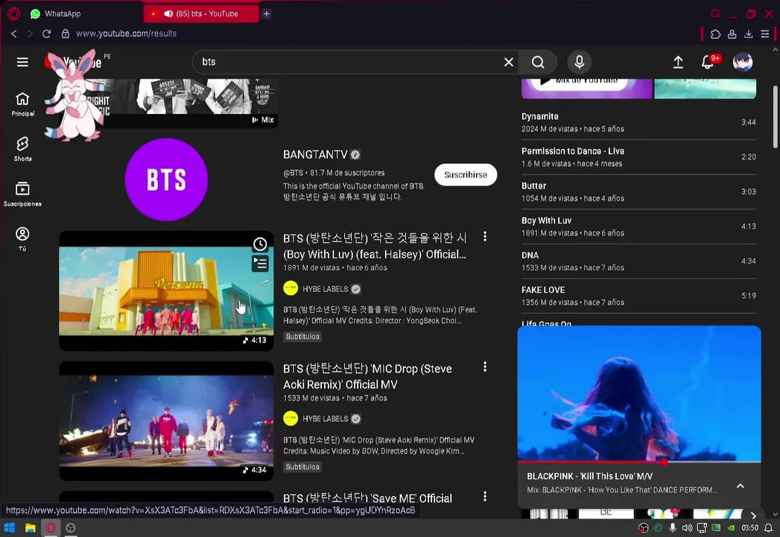Reload the YouTube page
Viewport: 780px width, 537px height.
click(x=46, y=34)
